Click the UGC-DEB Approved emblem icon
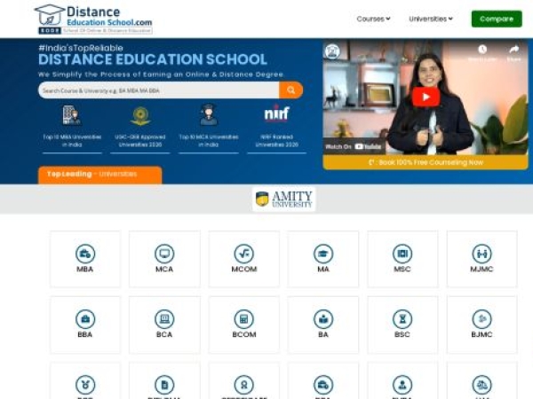 click(x=140, y=115)
